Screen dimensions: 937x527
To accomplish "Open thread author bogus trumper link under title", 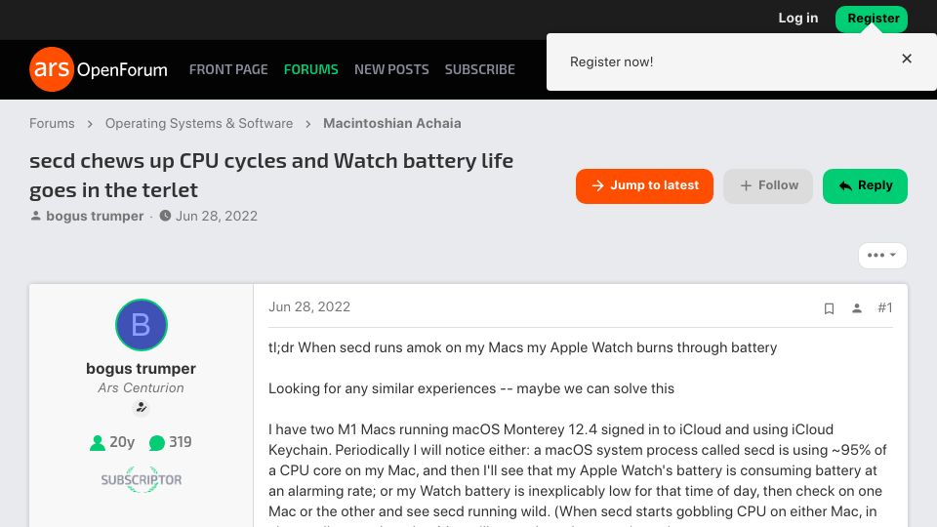I will click(95, 216).
